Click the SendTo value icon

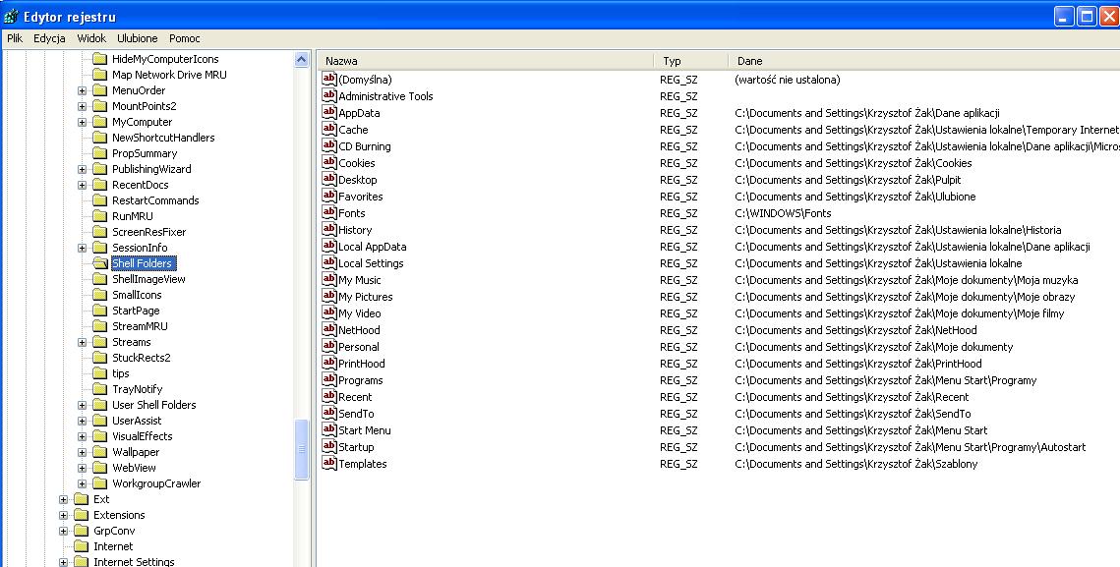(x=329, y=413)
